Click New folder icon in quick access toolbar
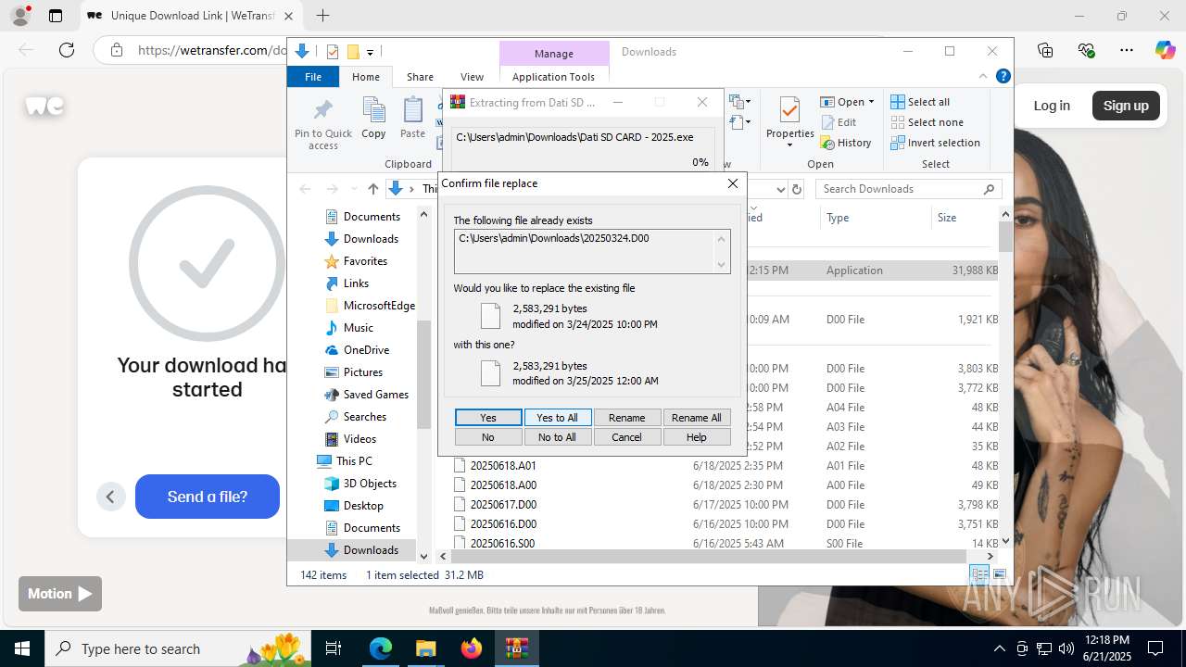 pyautogui.click(x=353, y=52)
